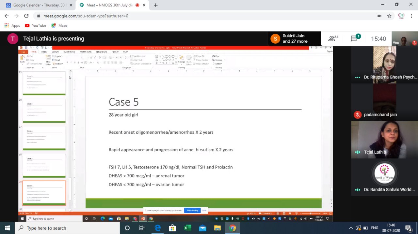Toggle Bold in the PowerPoint ribbon
Image resolution: width=418 pixels, height=234 pixels.
click(x=67, y=62)
